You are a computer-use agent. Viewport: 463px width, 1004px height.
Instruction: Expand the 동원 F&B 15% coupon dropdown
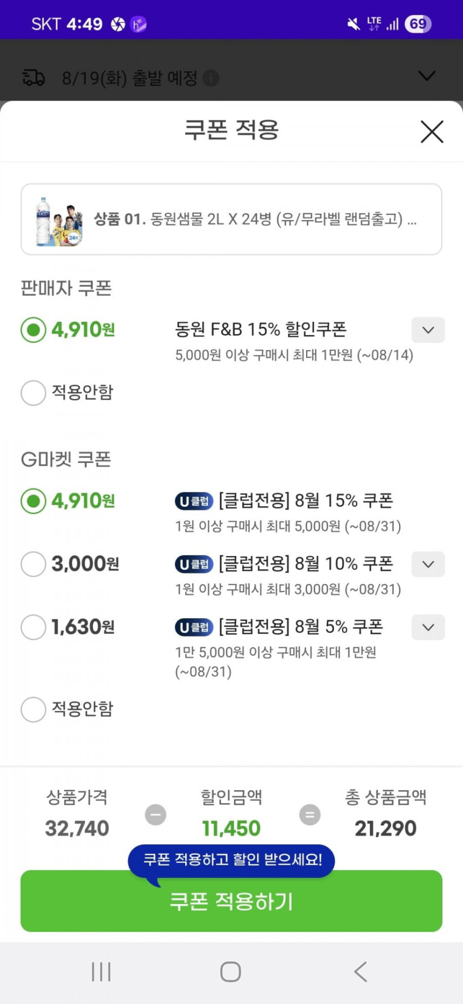pos(428,330)
